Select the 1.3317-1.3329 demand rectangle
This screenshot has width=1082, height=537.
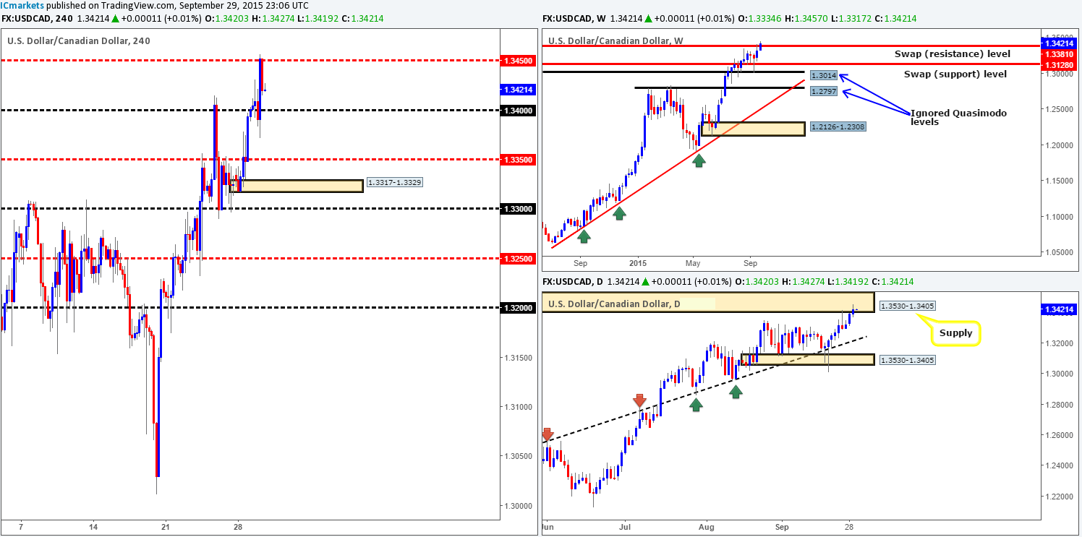pyautogui.click(x=297, y=186)
